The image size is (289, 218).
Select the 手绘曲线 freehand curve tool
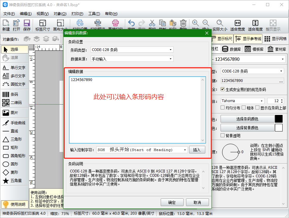point(15,123)
